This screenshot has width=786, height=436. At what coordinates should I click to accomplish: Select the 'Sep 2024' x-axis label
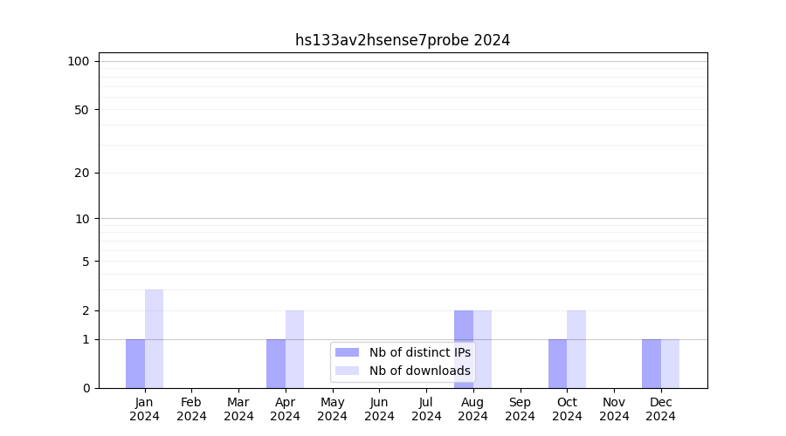[520, 409]
